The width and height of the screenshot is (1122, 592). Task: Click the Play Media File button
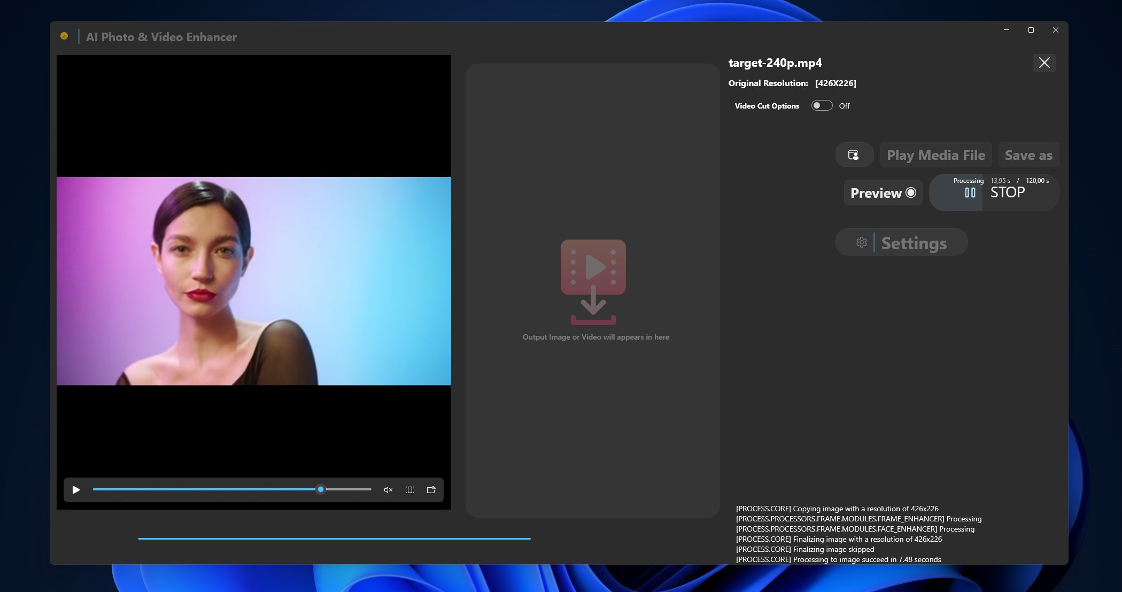(x=935, y=155)
